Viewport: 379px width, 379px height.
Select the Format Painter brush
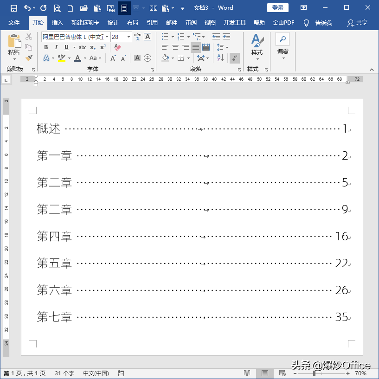(29, 58)
